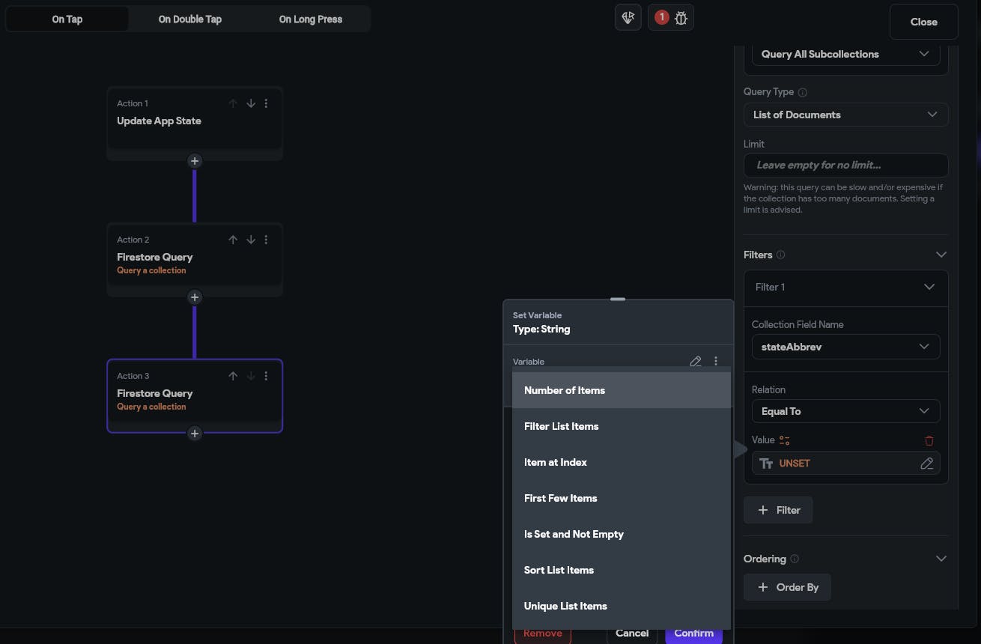Screen dimensions: 981x644
Task: Click the + Filter button
Action: pos(778,510)
